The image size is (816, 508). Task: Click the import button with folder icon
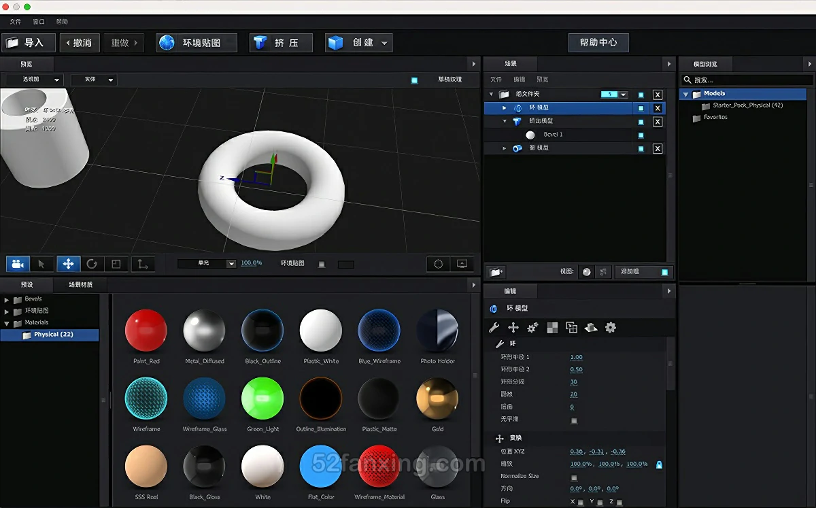pyautogui.click(x=27, y=43)
